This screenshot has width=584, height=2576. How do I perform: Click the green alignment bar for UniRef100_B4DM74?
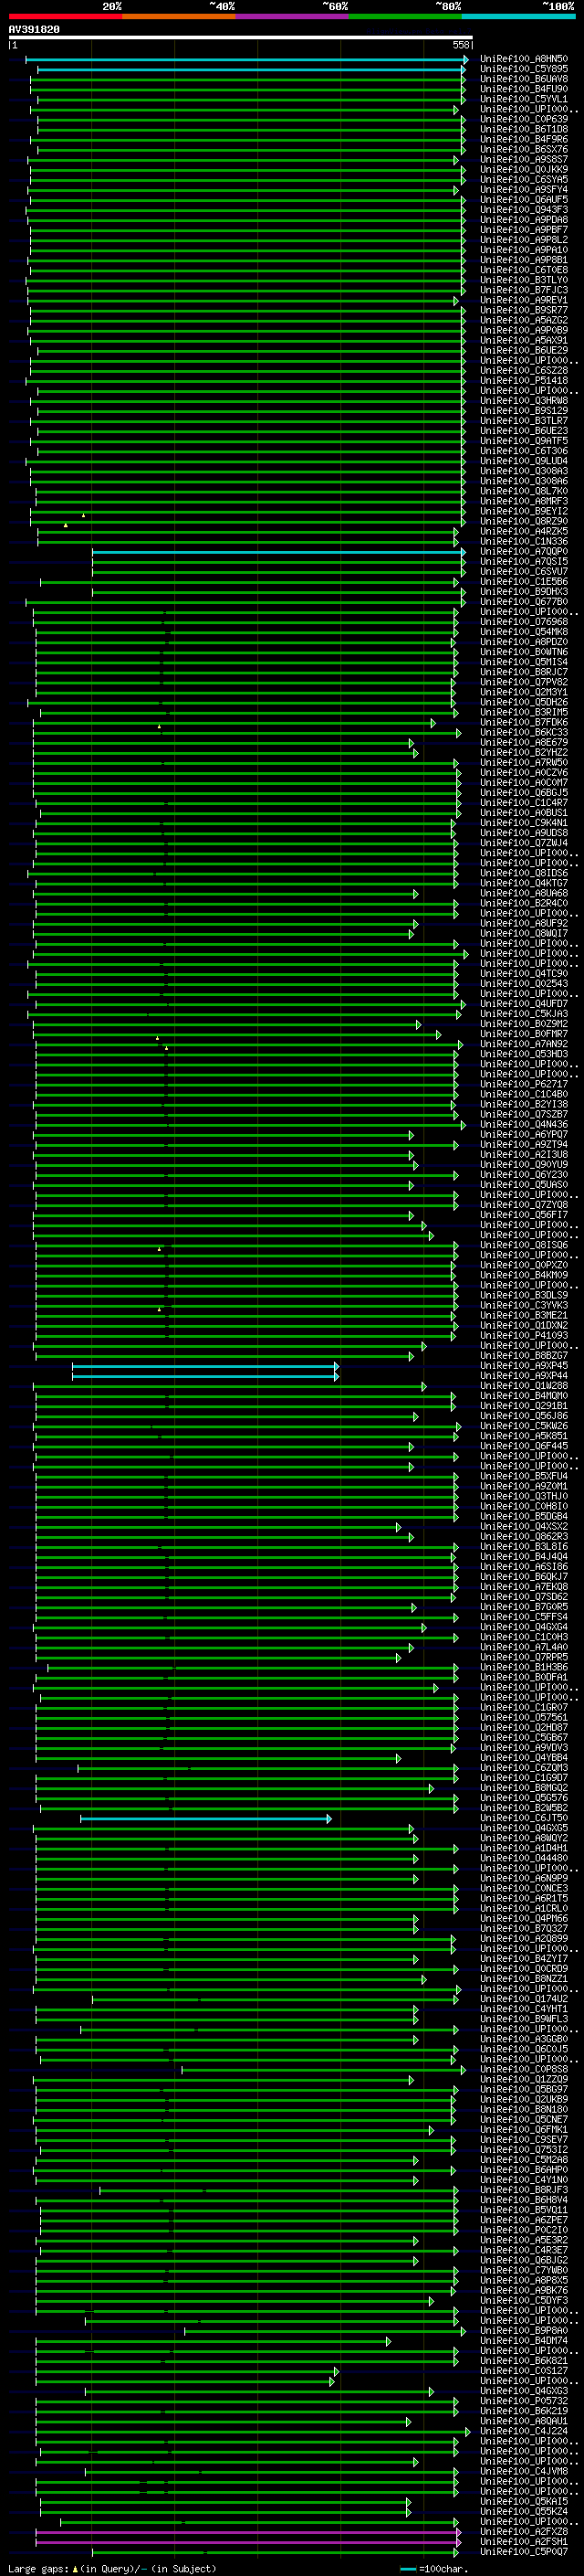coord(213,2341)
